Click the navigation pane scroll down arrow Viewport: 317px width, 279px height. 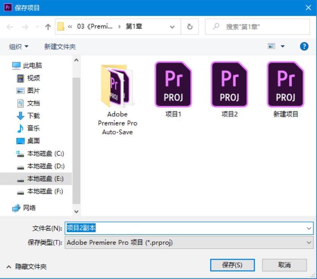click(76, 212)
